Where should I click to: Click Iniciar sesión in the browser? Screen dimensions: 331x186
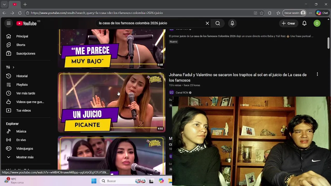point(295,13)
